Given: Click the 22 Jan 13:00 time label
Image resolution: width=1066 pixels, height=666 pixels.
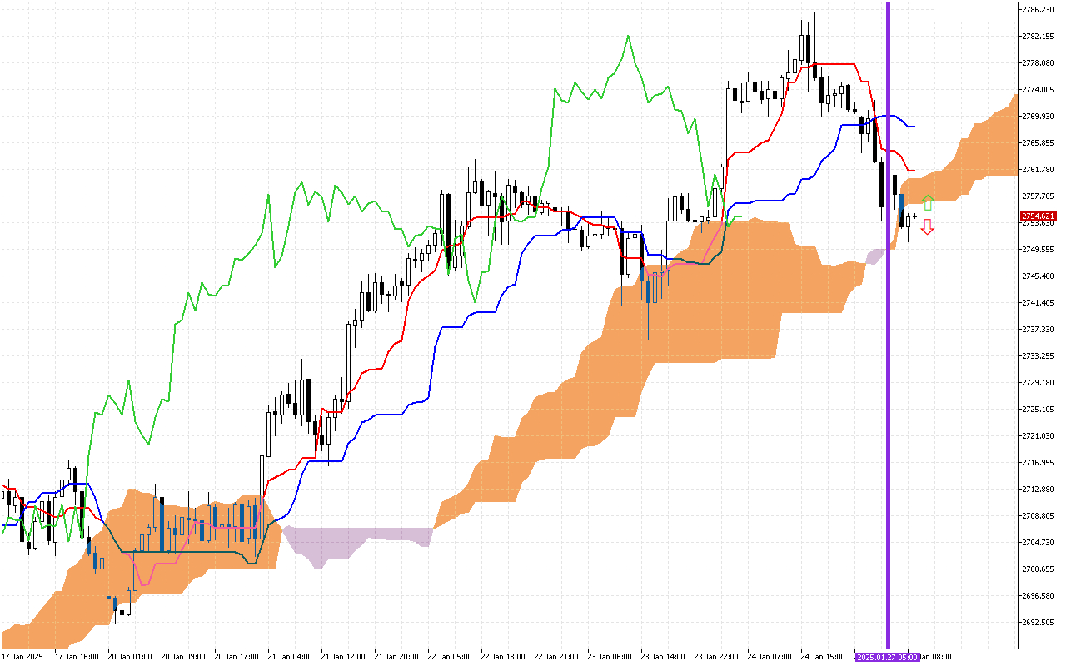Looking at the screenshot, I should tap(503, 657).
